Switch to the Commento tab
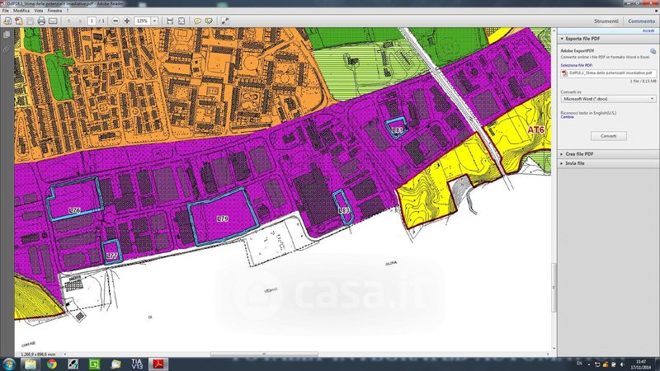 (641, 21)
